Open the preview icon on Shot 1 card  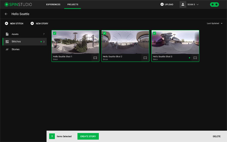(x=95, y=58)
